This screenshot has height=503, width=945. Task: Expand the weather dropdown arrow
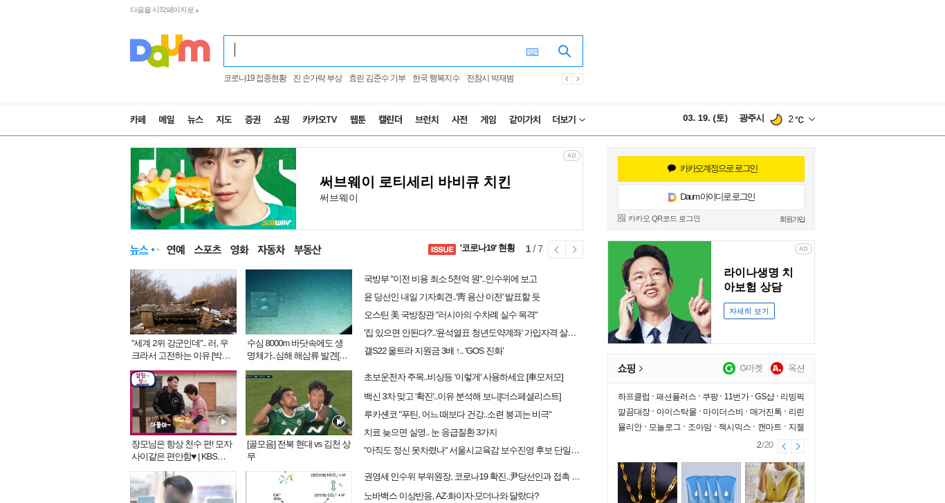(811, 120)
